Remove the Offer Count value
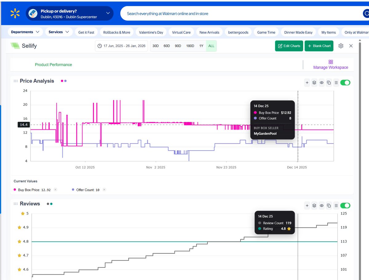369x280 pixels. coord(104,190)
